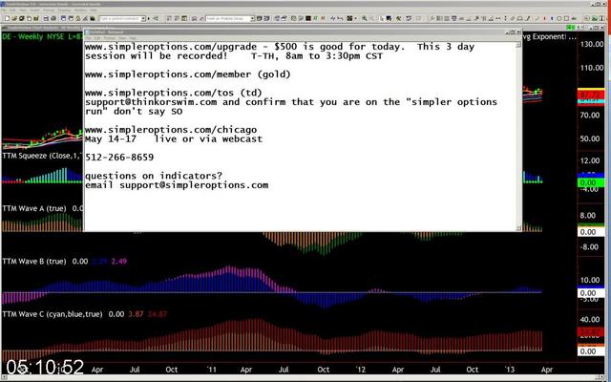The image size is (611, 382).
Task: Click the Open folder icon in main toolbar
Action: 14,18
